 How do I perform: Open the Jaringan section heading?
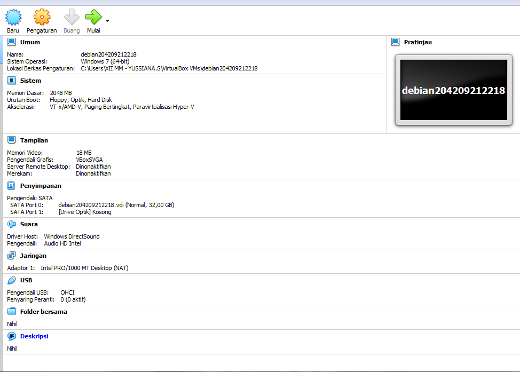pos(33,256)
